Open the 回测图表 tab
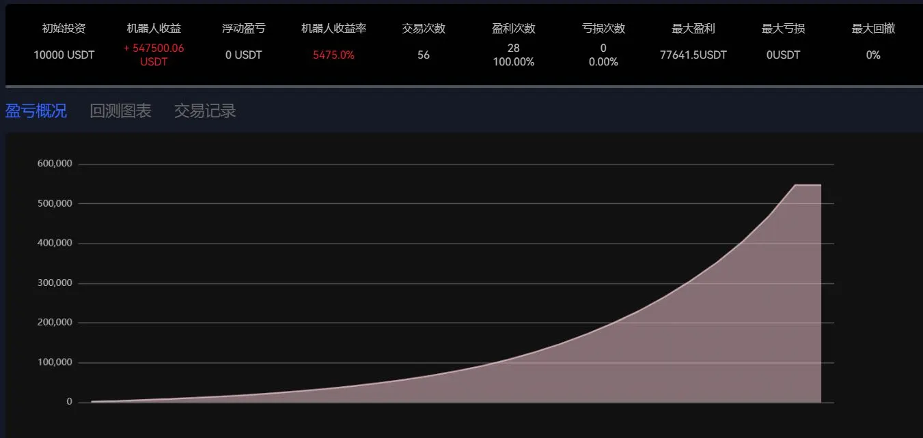The height and width of the screenshot is (438, 923). pos(120,111)
